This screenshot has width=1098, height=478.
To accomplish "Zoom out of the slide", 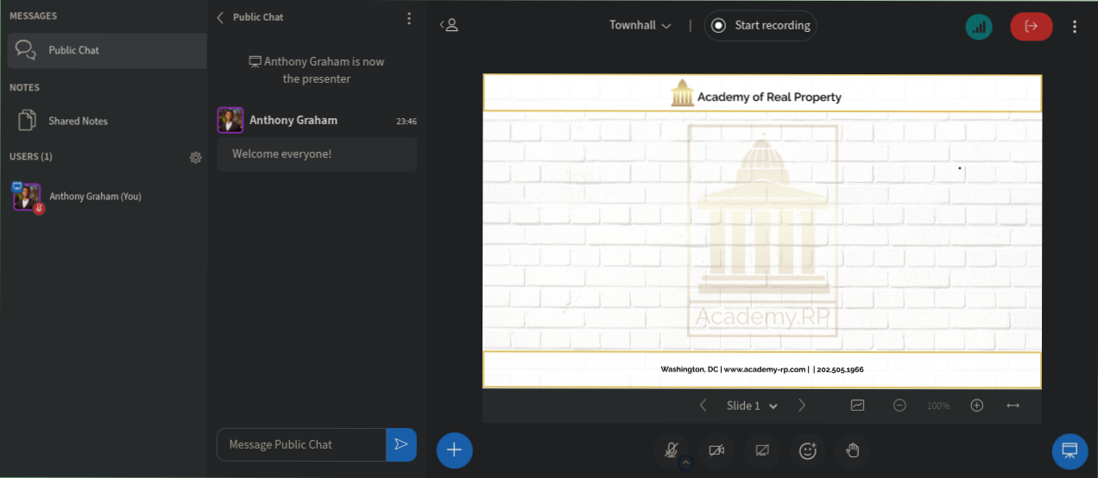I will [900, 406].
